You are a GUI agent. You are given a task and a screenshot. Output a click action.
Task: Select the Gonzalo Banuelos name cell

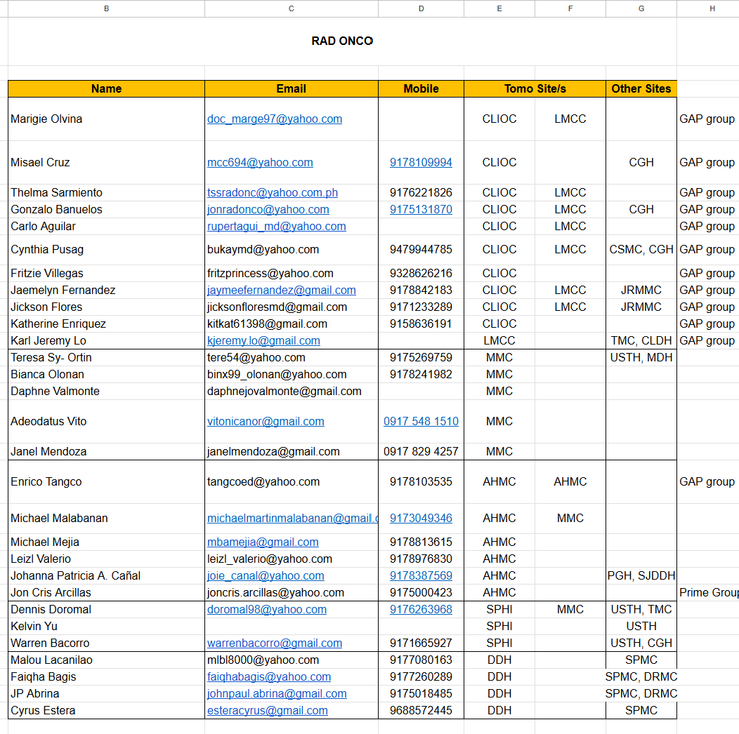[107, 209]
